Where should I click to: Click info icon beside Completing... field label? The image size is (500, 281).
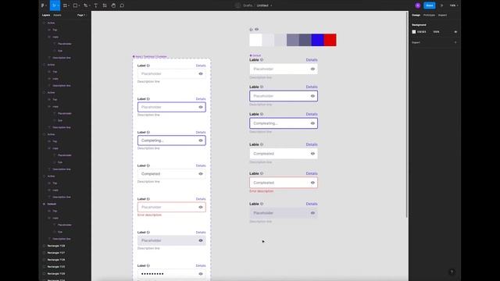(148, 132)
